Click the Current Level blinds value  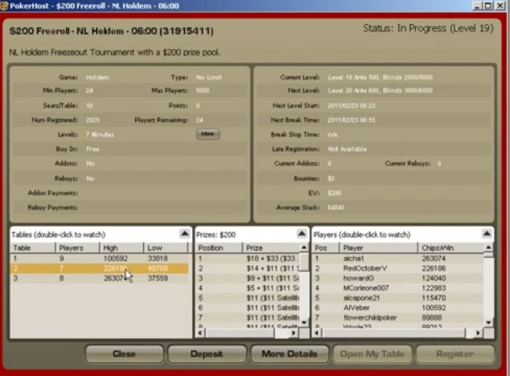(380, 77)
